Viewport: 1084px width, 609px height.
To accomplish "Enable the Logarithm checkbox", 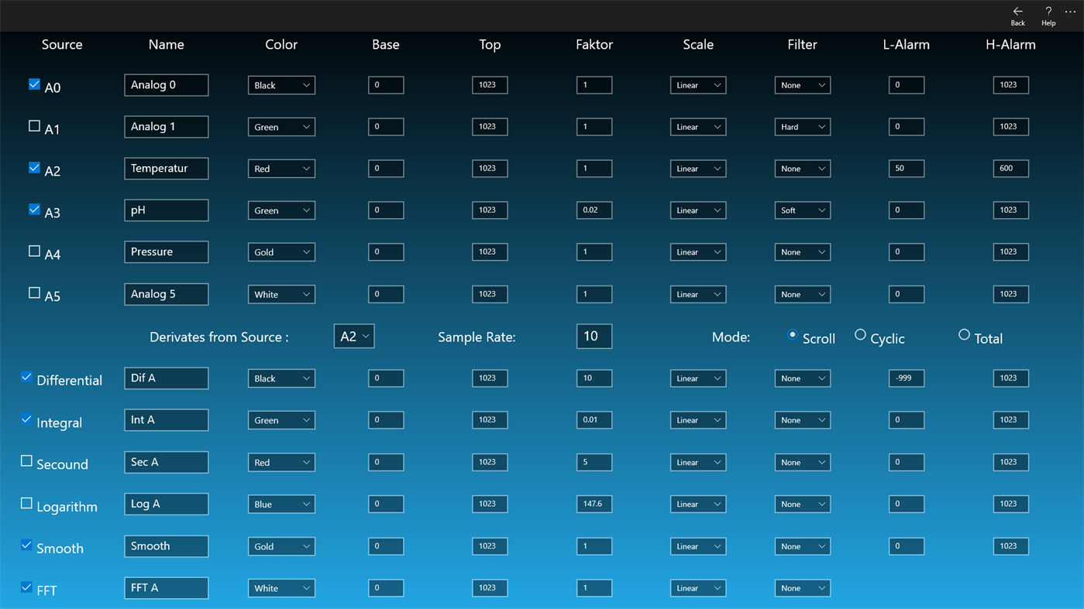I will [x=26, y=503].
